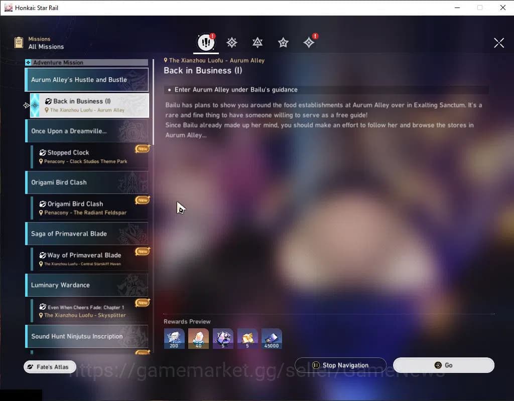Open the Fate's Atlas button
The width and height of the screenshot is (514, 401).
49,367
